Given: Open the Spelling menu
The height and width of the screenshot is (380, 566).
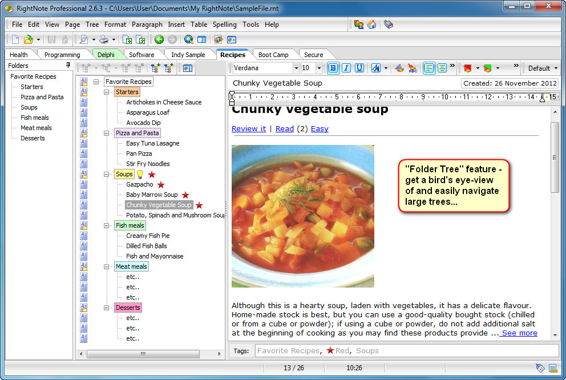Looking at the screenshot, I should tap(225, 25).
